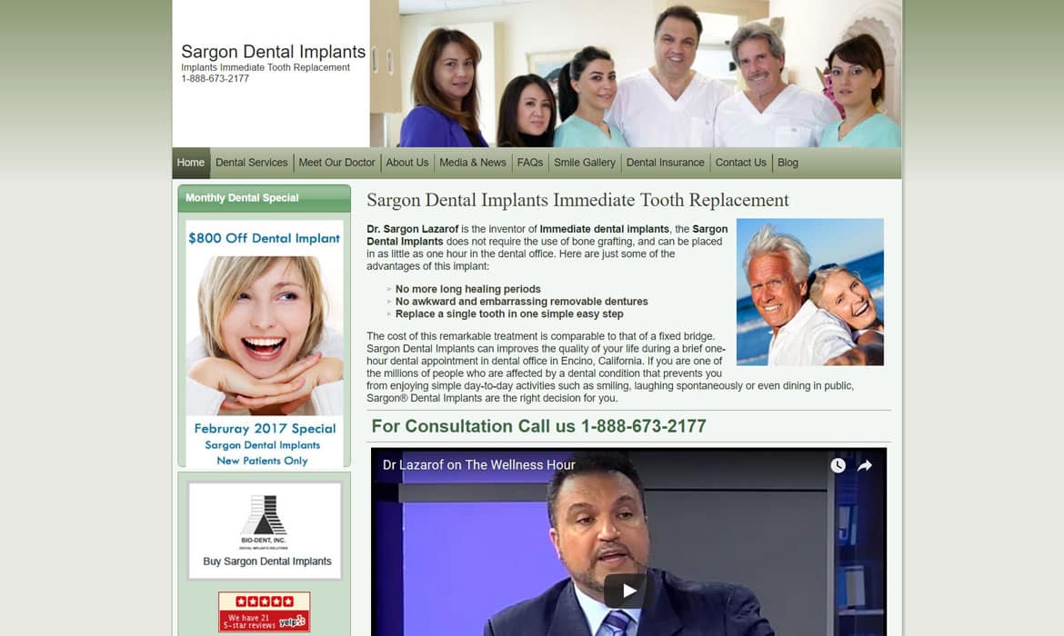Viewport: 1064px width, 636px height.
Task: Open the FAQs page
Action: 530,163
